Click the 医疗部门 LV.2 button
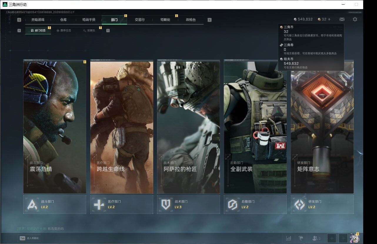This screenshot has width=377, height=244. pos(122,204)
